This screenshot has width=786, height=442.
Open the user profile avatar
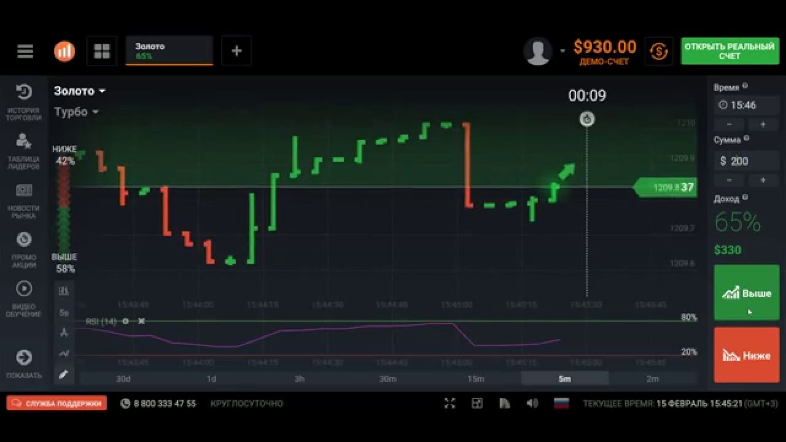(538, 51)
